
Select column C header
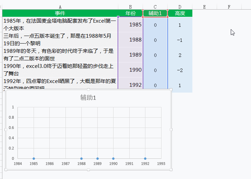click(x=155, y=7)
